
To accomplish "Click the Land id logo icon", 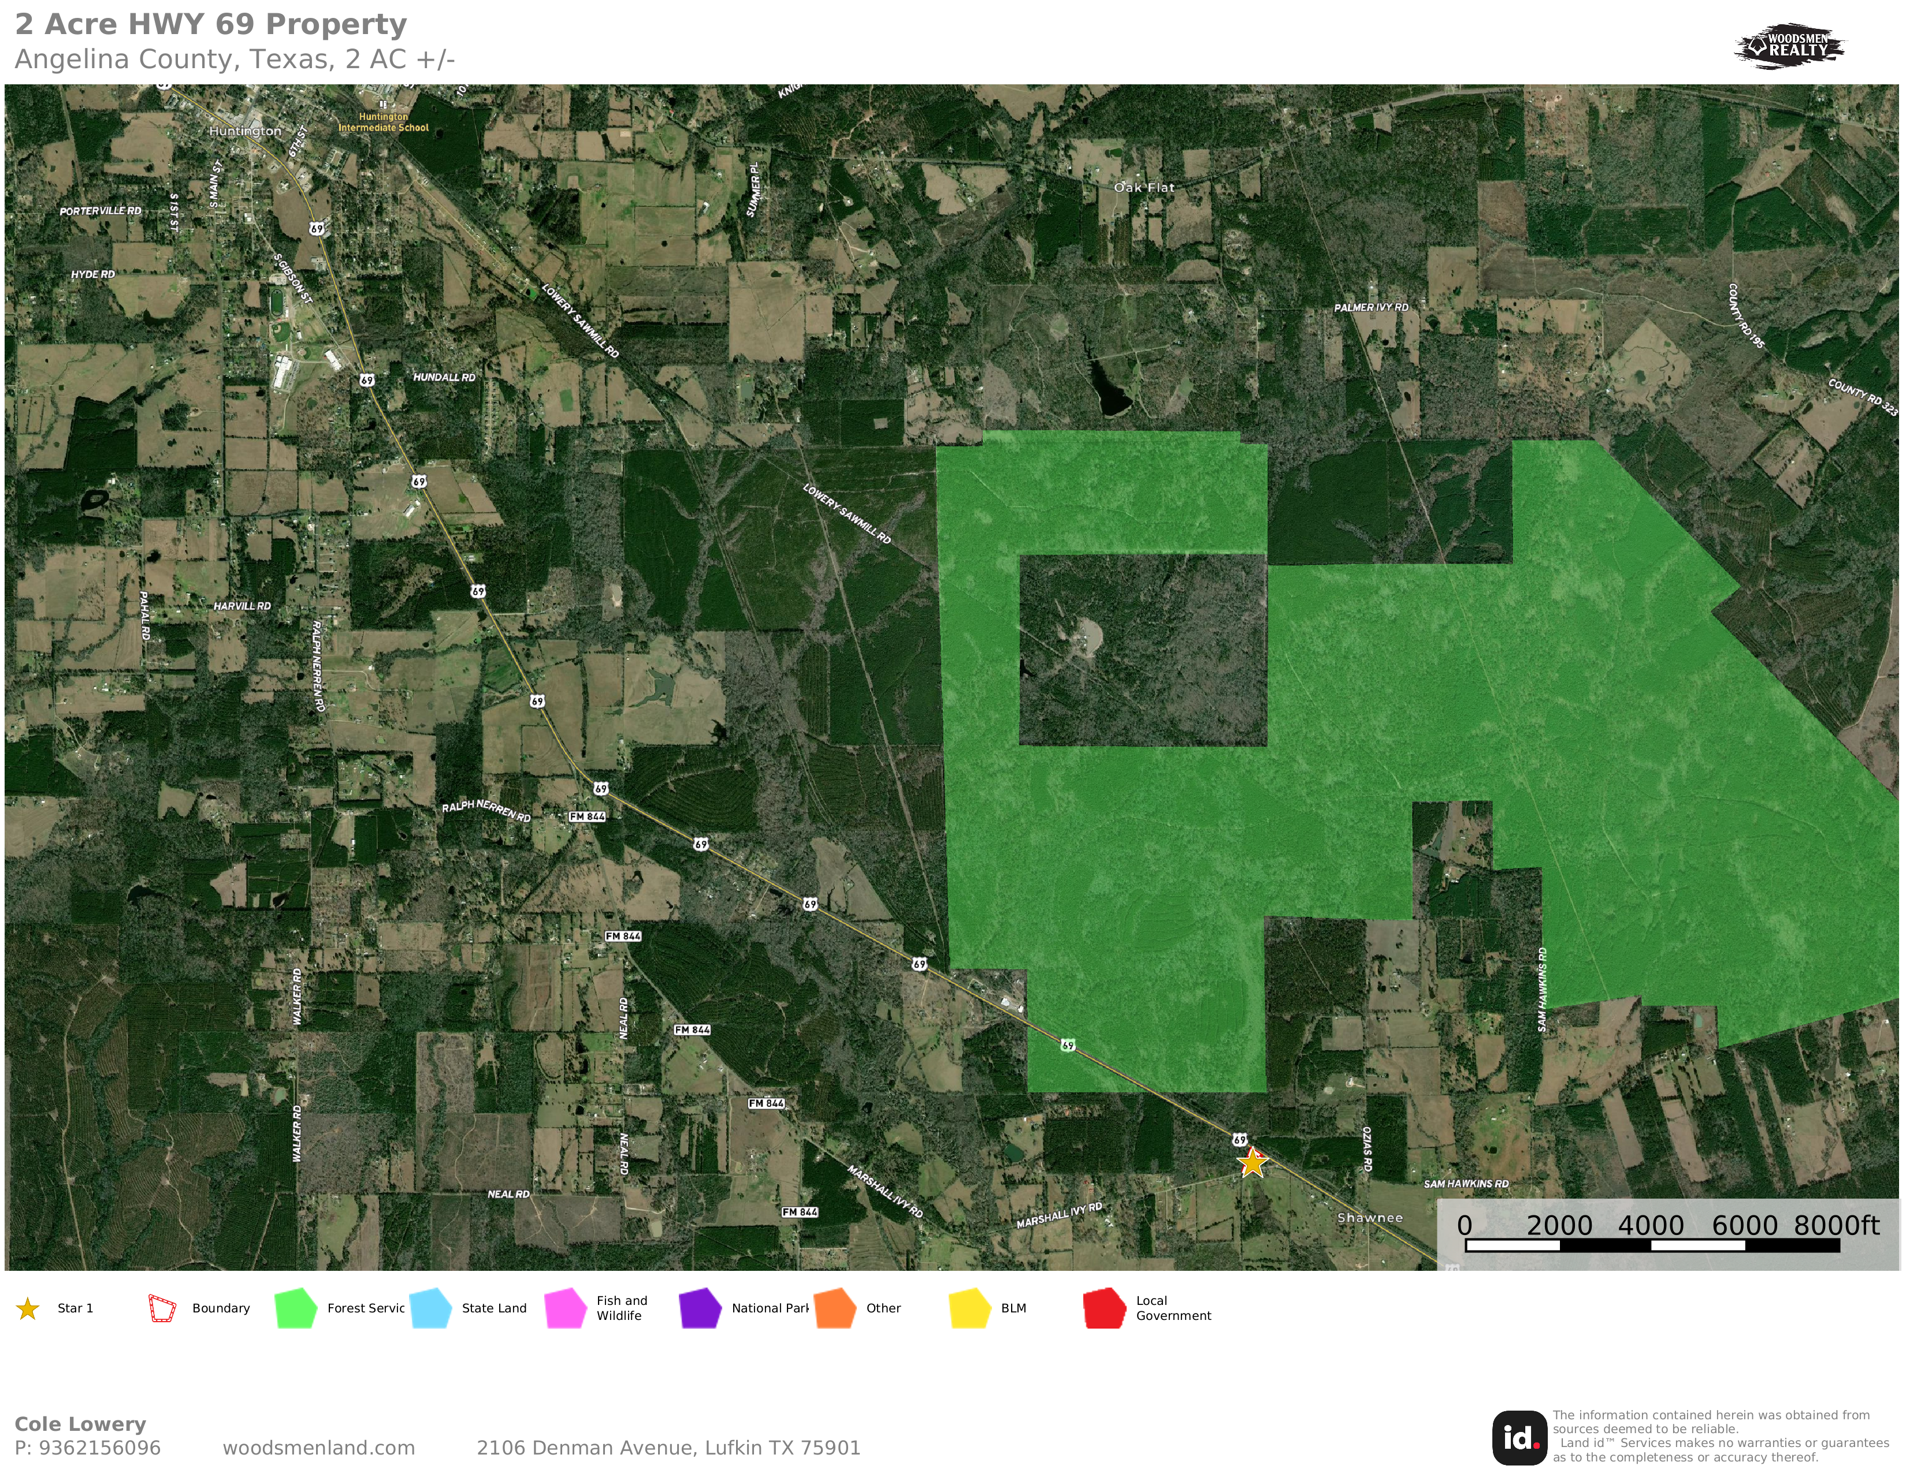I will [1519, 1438].
